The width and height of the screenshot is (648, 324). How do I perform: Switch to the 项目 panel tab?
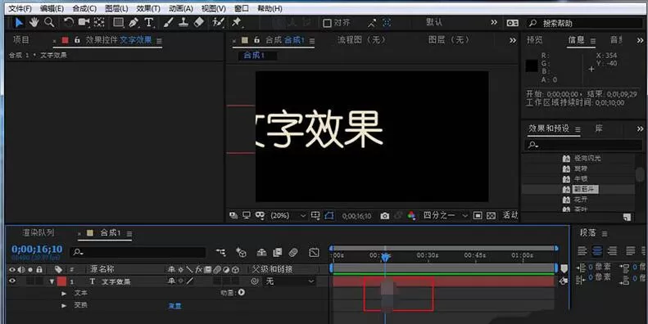pos(21,40)
